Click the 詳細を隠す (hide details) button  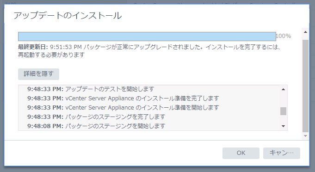(38, 74)
